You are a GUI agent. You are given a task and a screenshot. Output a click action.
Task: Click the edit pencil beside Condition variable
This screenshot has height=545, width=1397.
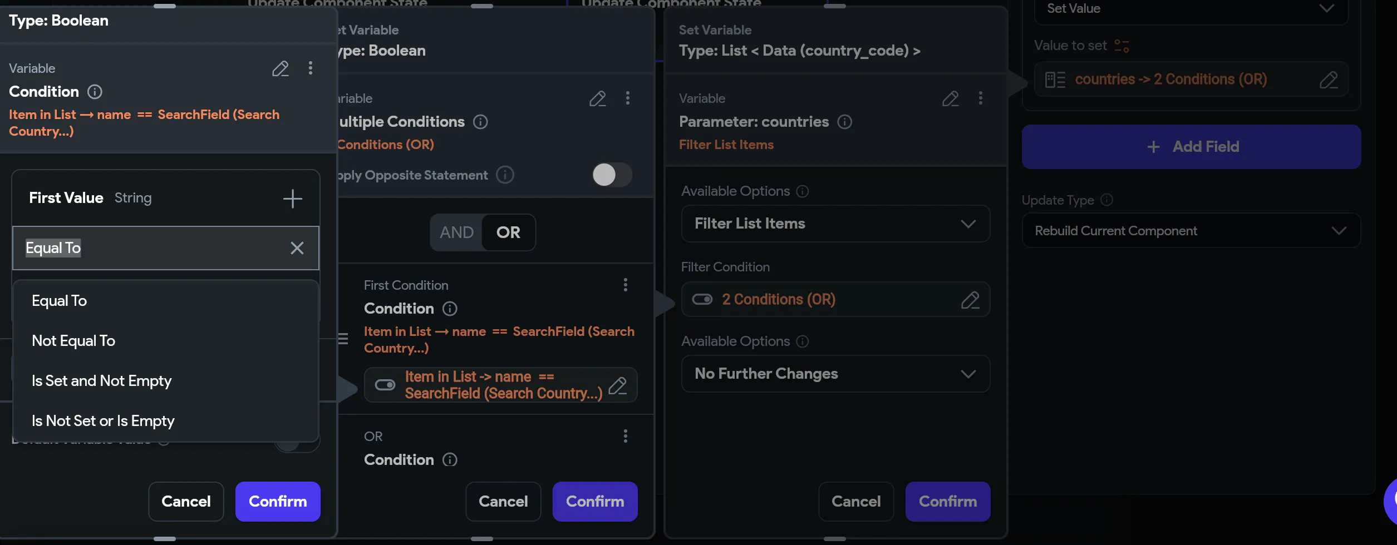coord(280,68)
